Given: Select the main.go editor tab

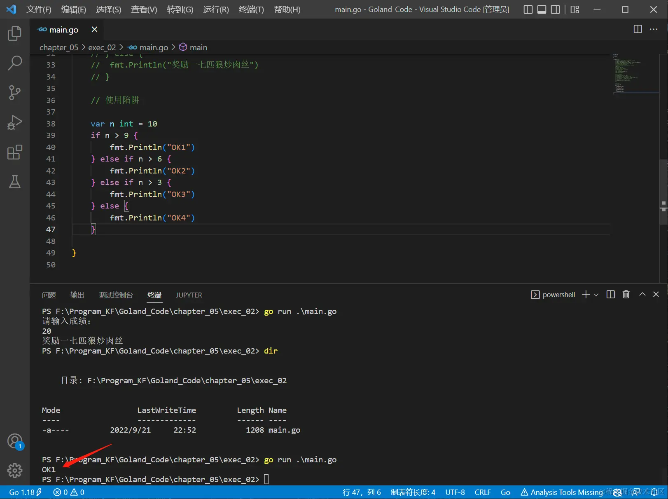Looking at the screenshot, I should click(x=63, y=30).
